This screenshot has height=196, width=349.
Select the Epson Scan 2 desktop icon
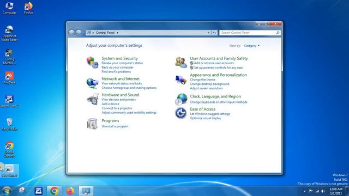click(x=9, y=101)
